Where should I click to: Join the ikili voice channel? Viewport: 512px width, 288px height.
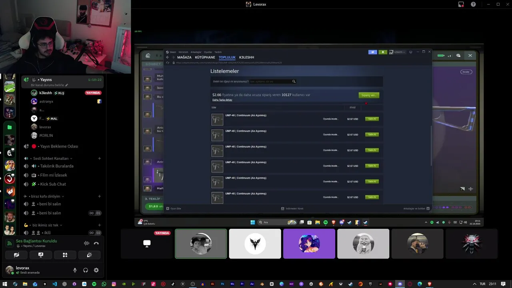[x=62, y=232]
